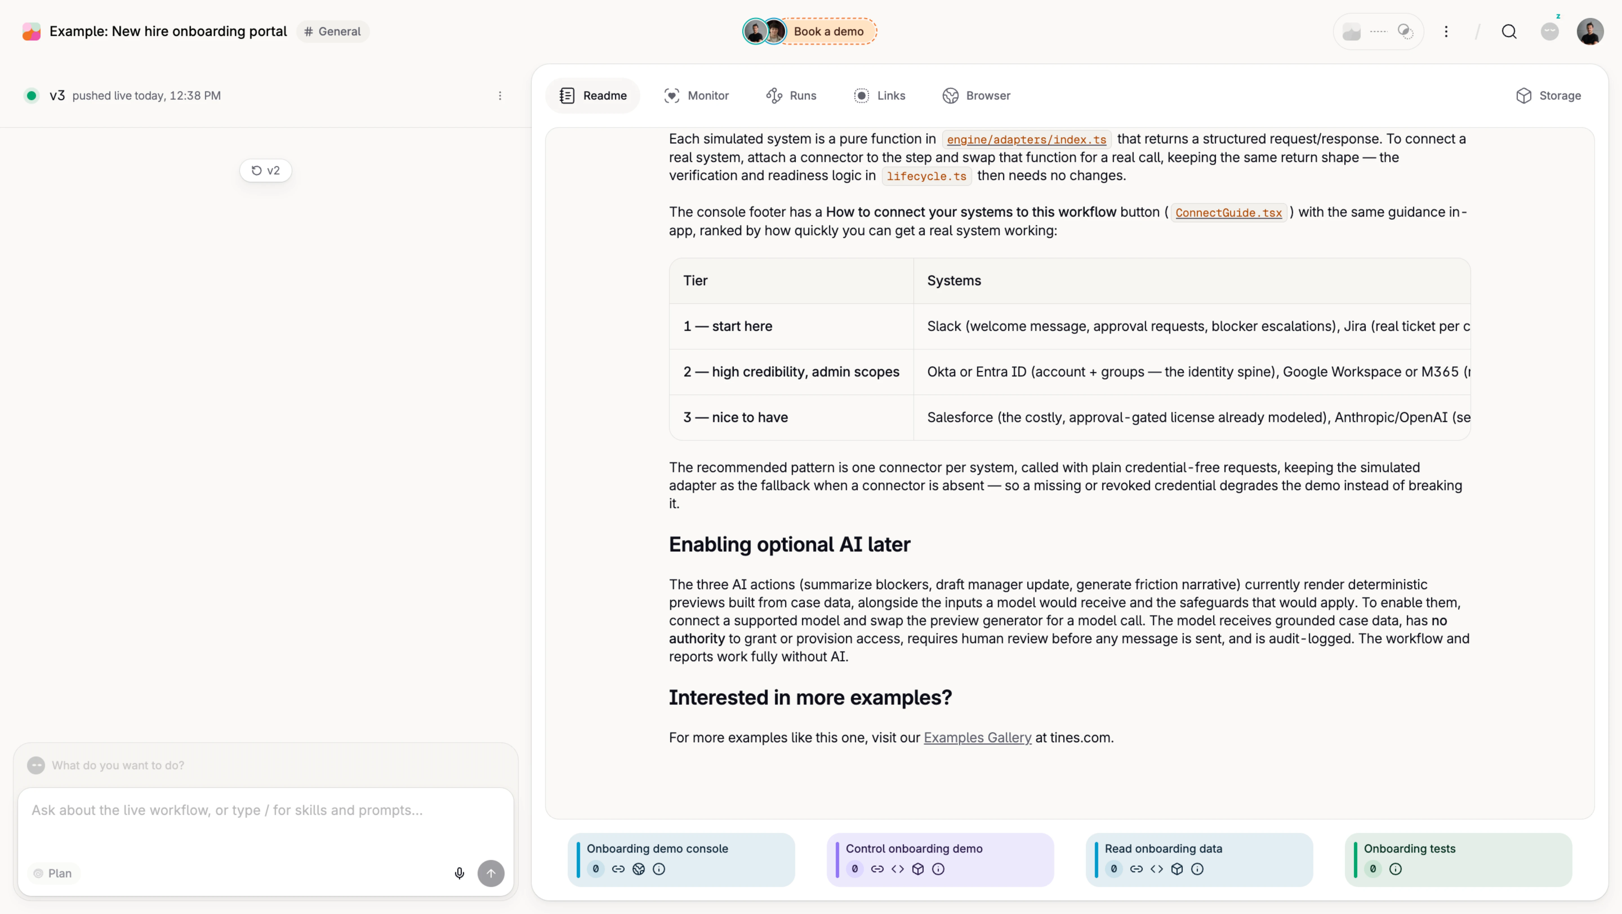Click the Book a demo button
Screen dimensions: 1622x914
pyautogui.click(x=829, y=32)
